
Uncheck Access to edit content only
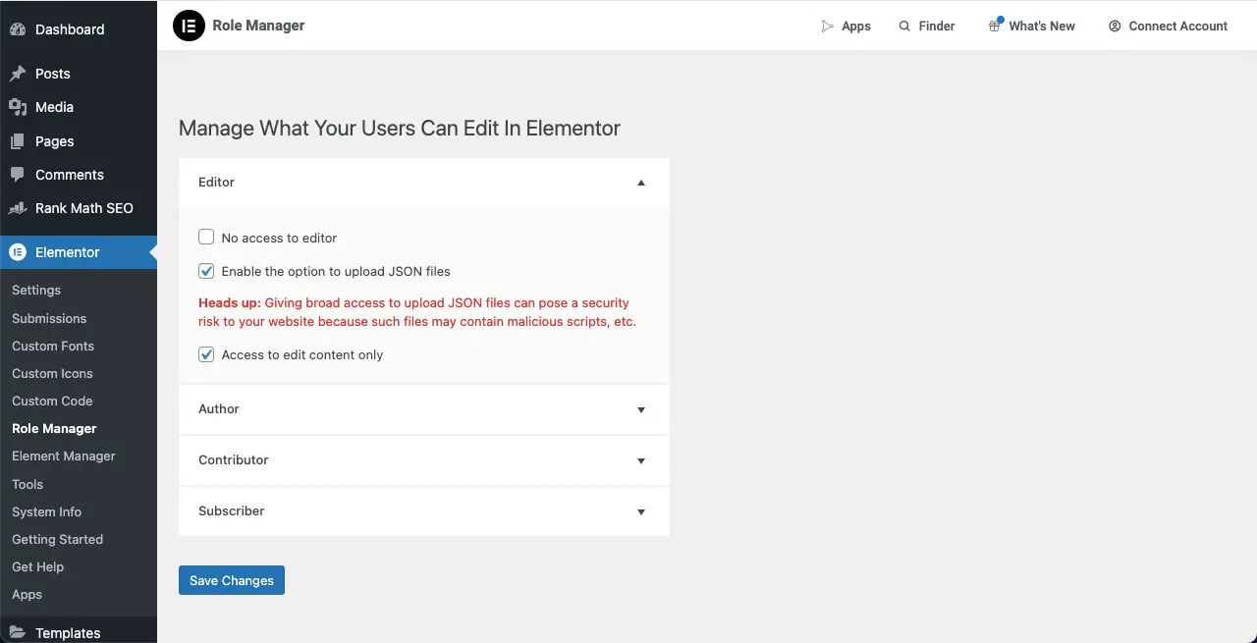click(x=206, y=354)
